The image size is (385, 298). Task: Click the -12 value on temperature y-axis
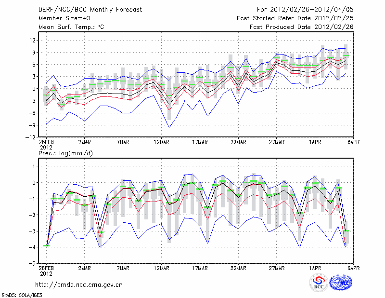[x=30, y=137]
